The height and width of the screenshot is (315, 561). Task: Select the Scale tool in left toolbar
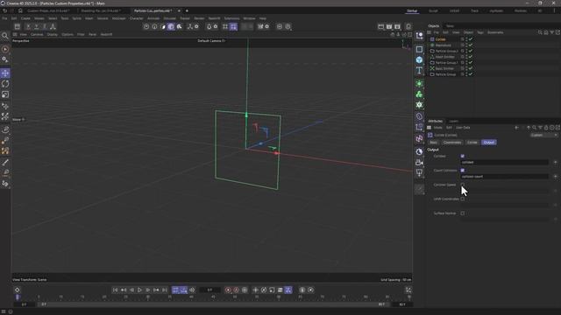[5, 94]
